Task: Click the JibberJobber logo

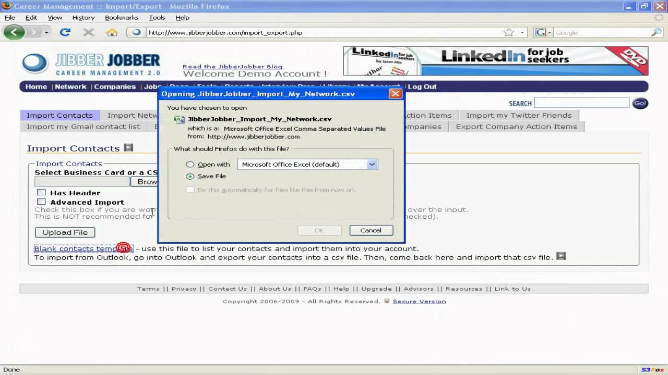Action: point(91,64)
